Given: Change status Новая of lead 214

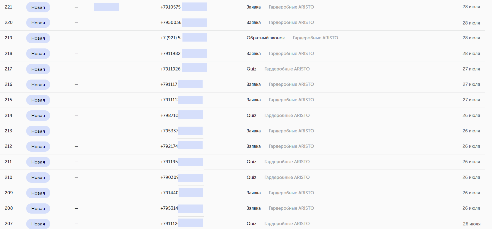Looking at the screenshot, I should [38, 115].
